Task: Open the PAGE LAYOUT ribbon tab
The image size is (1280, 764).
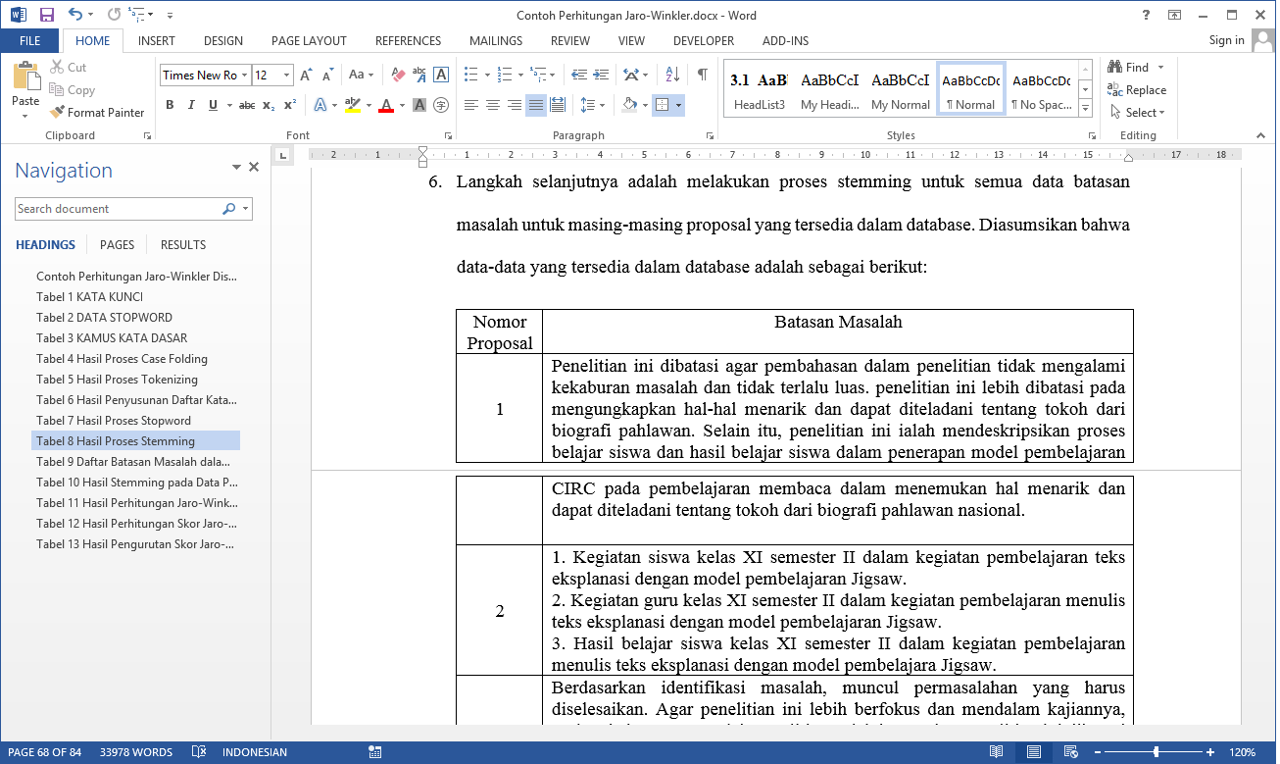Action: (x=309, y=41)
